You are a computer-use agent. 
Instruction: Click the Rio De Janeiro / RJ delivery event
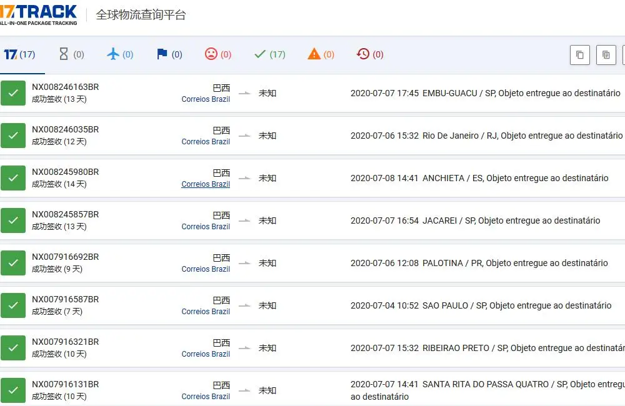point(487,136)
